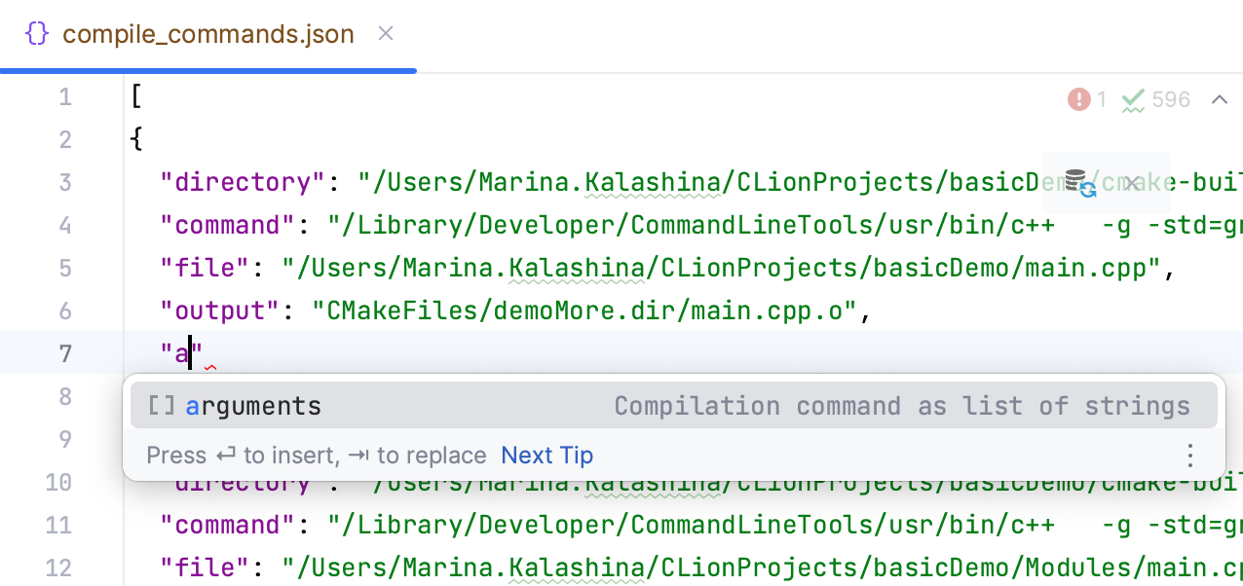The height and width of the screenshot is (586, 1243).
Task: Collapse the inspections widget via the chevron
Action: click(x=1219, y=98)
